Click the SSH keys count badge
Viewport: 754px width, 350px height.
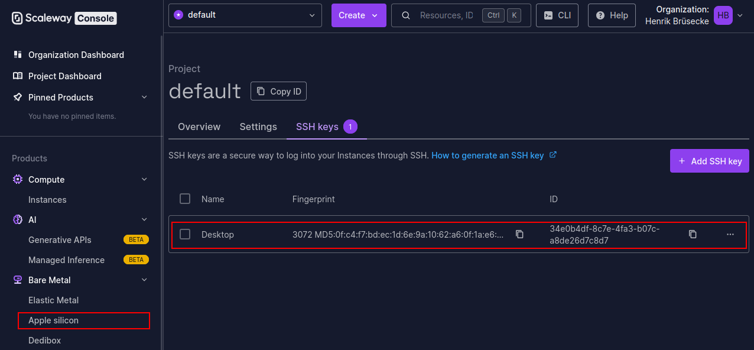(x=350, y=127)
